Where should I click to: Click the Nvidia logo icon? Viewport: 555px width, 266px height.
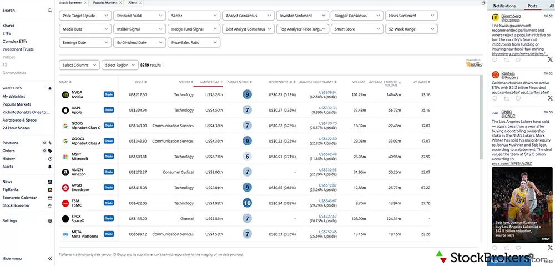click(x=65, y=94)
